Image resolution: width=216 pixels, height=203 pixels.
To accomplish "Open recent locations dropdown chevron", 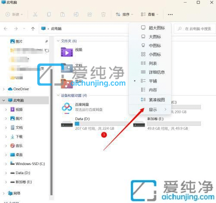I will pos(24,29).
